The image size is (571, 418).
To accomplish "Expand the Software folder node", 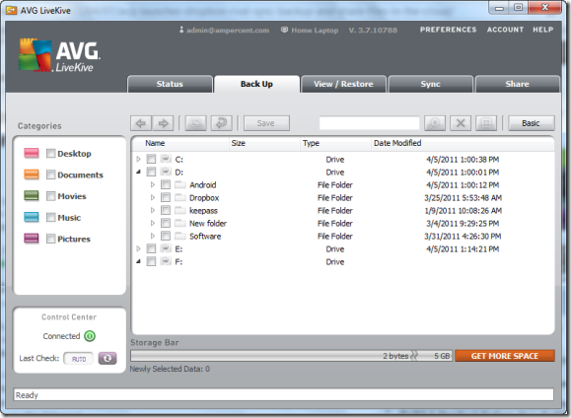I will (153, 236).
